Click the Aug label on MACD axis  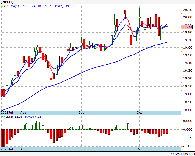pos(24,149)
